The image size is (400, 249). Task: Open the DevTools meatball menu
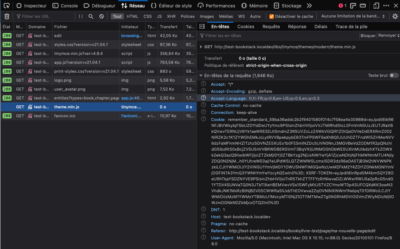tap(386, 6)
